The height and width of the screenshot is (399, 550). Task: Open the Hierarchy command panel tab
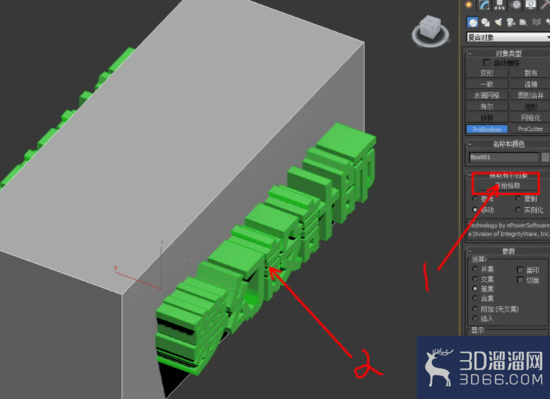tap(500, 5)
